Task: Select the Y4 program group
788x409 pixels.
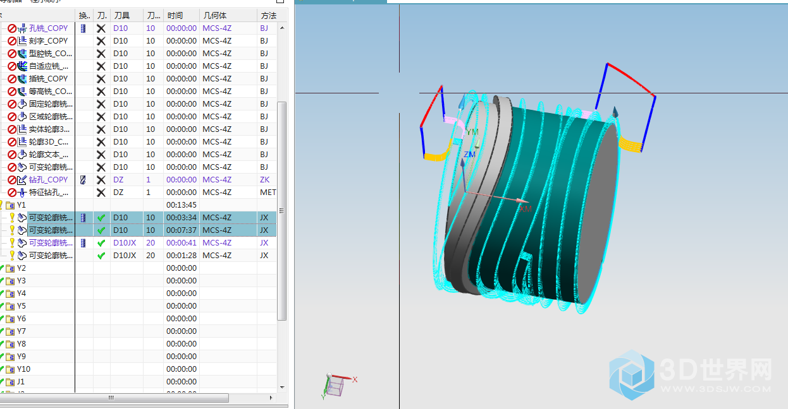Action: [x=22, y=293]
